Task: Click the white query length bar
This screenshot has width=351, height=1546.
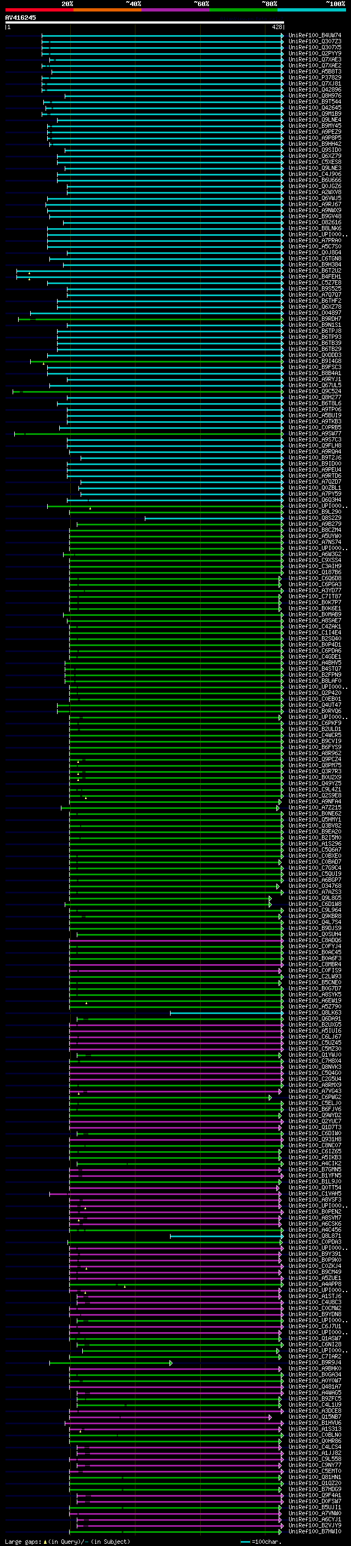Action: point(145,22)
